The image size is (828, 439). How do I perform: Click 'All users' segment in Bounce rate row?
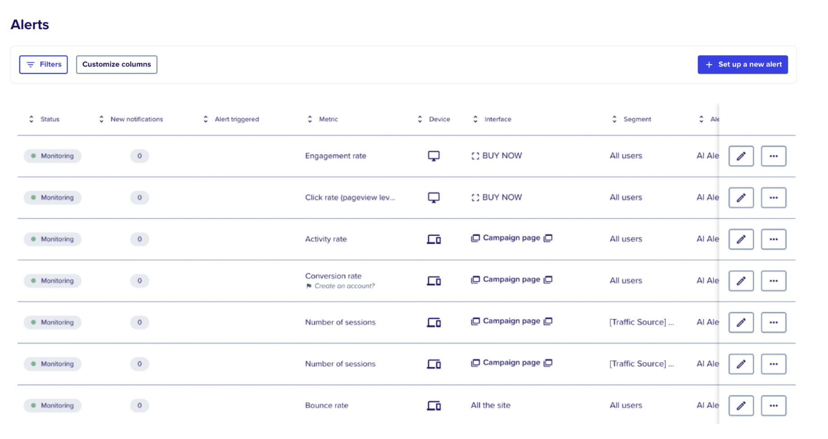click(626, 405)
